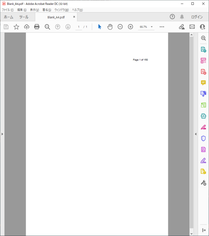Expand the left navigation pane
Image resolution: width=209 pixels, height=236 pixels.
2,134
